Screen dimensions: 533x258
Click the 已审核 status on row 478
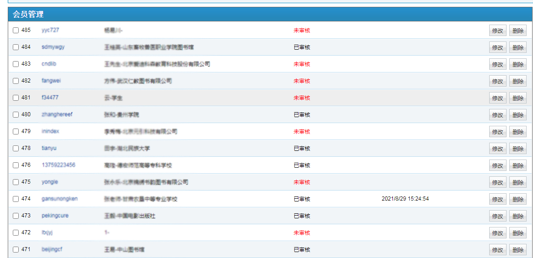click(x=302, y=149)
